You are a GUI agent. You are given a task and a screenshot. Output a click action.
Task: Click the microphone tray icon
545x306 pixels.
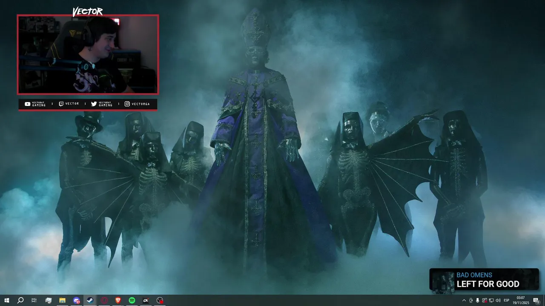pyautogui.click(x=478, y=300)
